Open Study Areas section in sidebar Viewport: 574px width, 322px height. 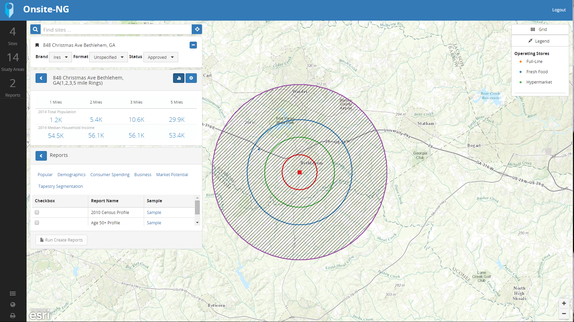tap(13, 62)
